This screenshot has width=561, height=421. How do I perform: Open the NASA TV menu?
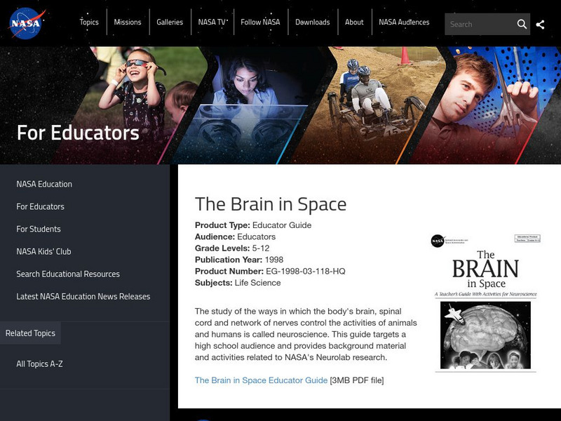(212, 22)
